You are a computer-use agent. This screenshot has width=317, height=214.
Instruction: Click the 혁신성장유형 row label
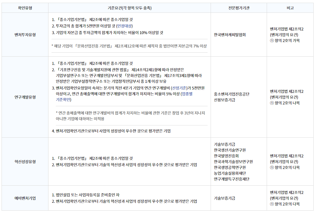click(25, 162)
